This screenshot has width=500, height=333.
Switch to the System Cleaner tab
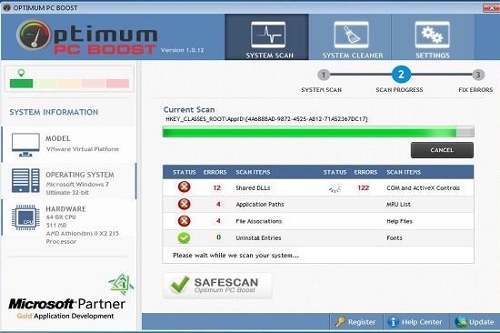350,36
